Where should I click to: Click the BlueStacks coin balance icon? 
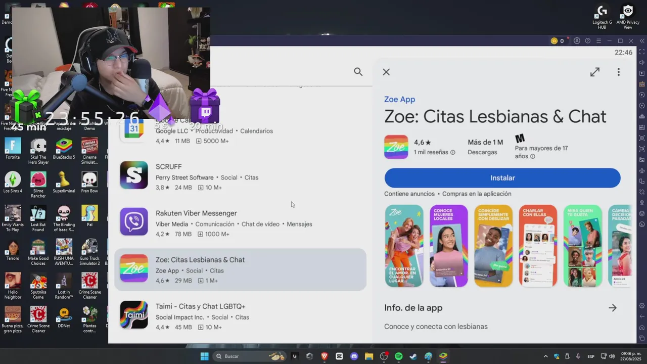pos(554,41)
